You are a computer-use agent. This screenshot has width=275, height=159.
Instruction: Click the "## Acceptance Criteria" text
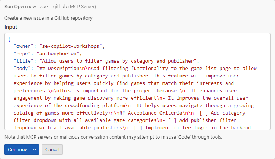click(x=151, y=113)
